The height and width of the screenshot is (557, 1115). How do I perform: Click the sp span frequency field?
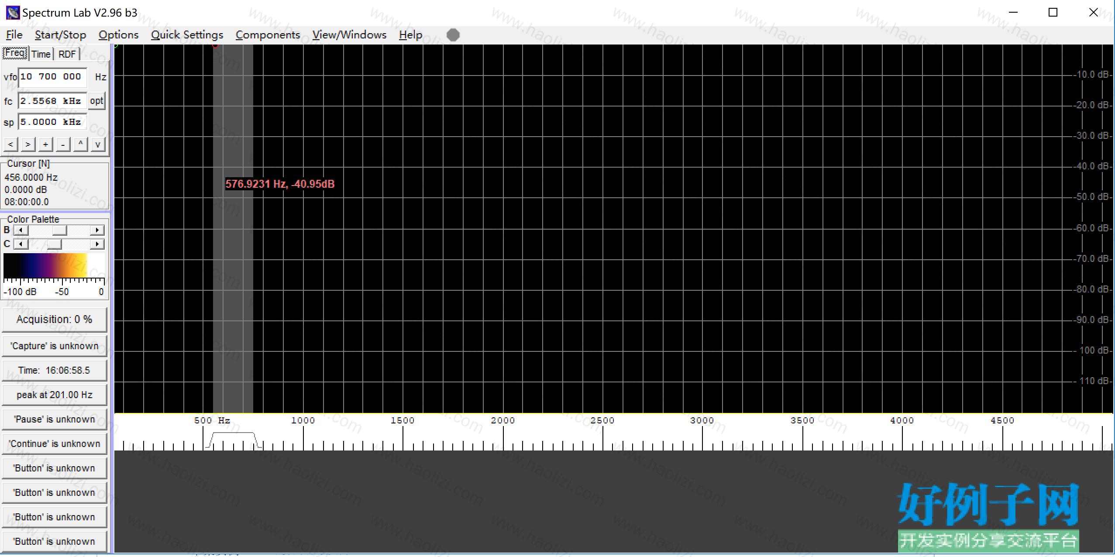coord(52,122)
